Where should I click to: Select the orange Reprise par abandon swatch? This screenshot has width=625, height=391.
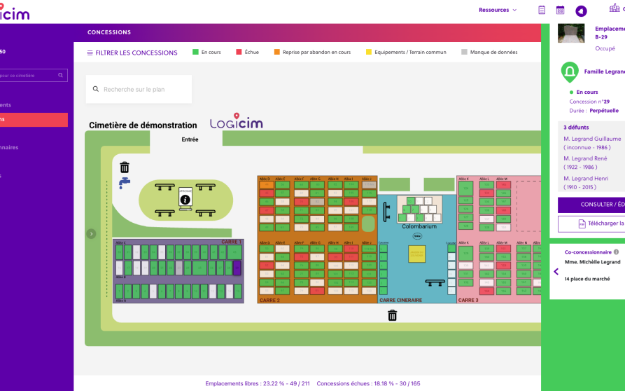point(276,52)
